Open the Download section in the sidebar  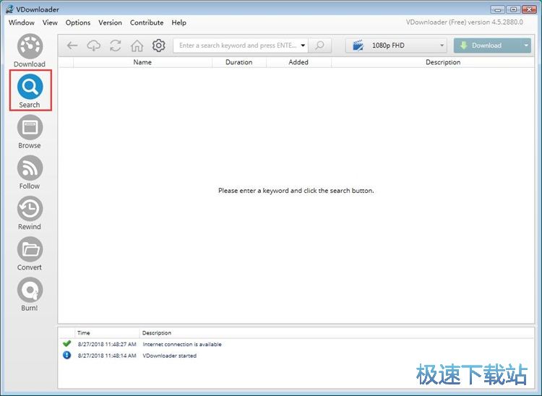pos(30,51)
